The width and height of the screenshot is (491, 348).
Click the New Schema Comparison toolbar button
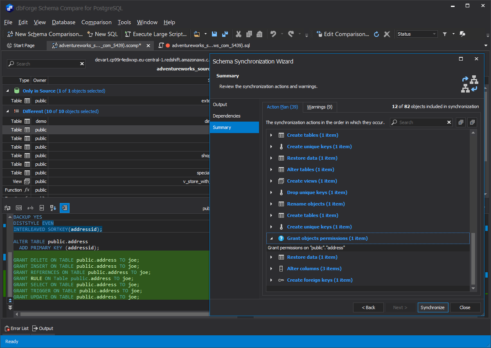click(x=45, y=34)
